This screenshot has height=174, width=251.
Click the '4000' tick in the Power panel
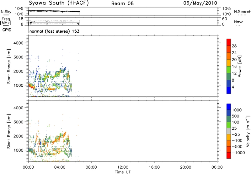(18, 43)
